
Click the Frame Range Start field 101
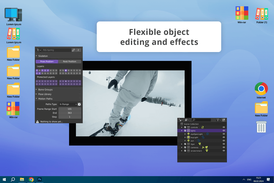click(70, 109)
